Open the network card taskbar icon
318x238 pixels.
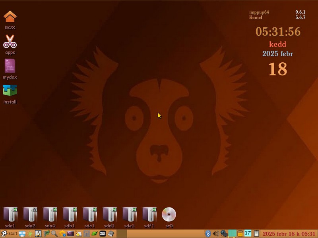(x=47, y=234)
